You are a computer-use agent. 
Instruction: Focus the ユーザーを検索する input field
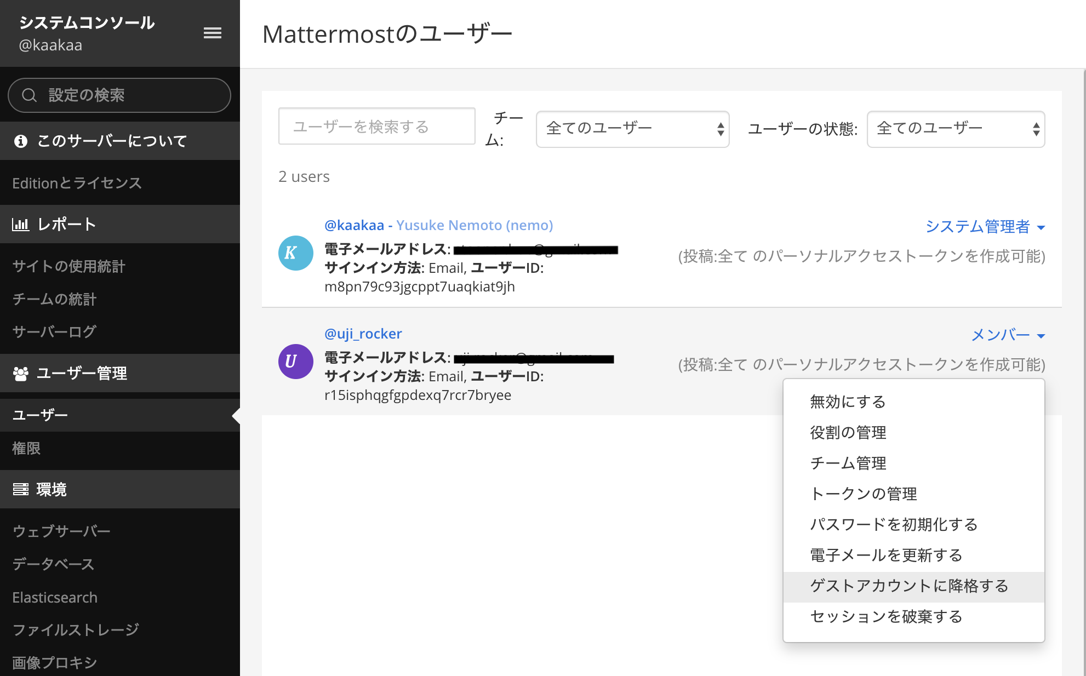[377, 127]
